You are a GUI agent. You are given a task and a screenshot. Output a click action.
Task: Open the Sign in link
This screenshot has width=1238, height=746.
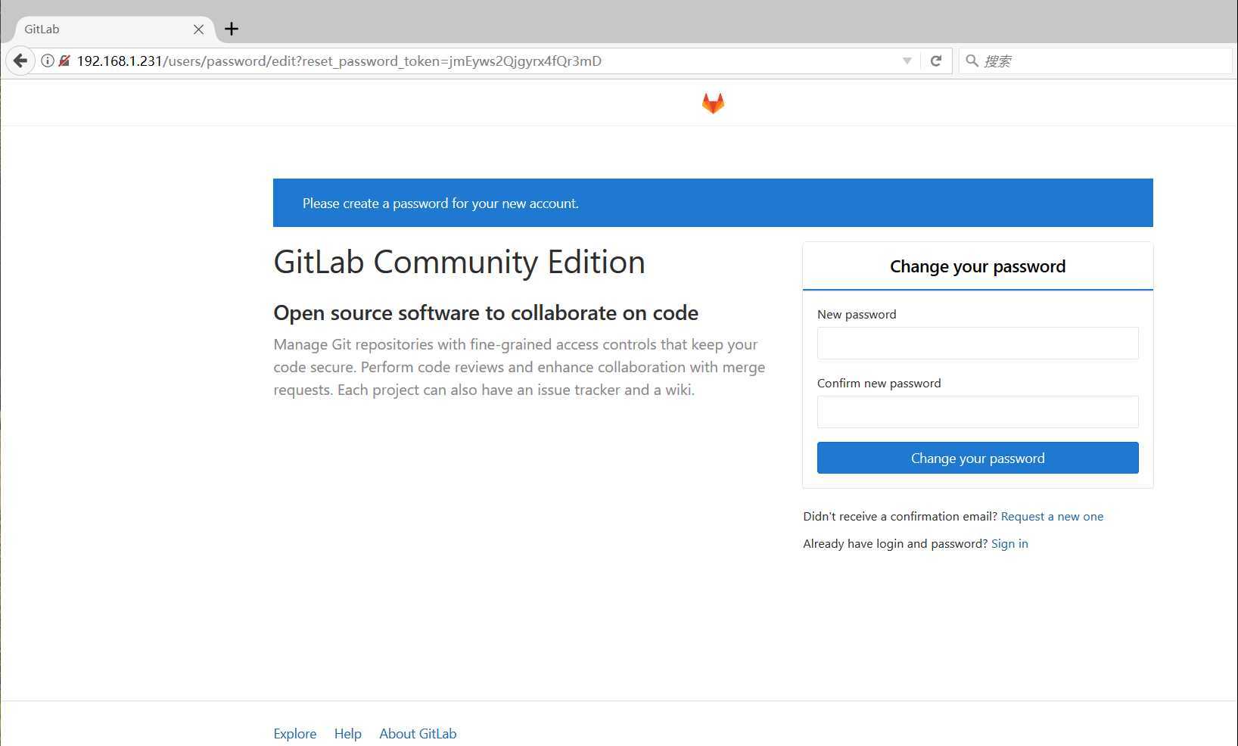click(x=1009, y=543)
